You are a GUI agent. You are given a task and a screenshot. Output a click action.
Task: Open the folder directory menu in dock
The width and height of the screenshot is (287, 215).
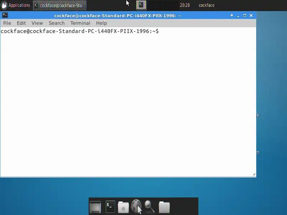[164, 207]
